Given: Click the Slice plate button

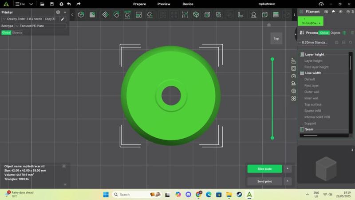Looking at the screenshot, I should (x=264, y=169).
